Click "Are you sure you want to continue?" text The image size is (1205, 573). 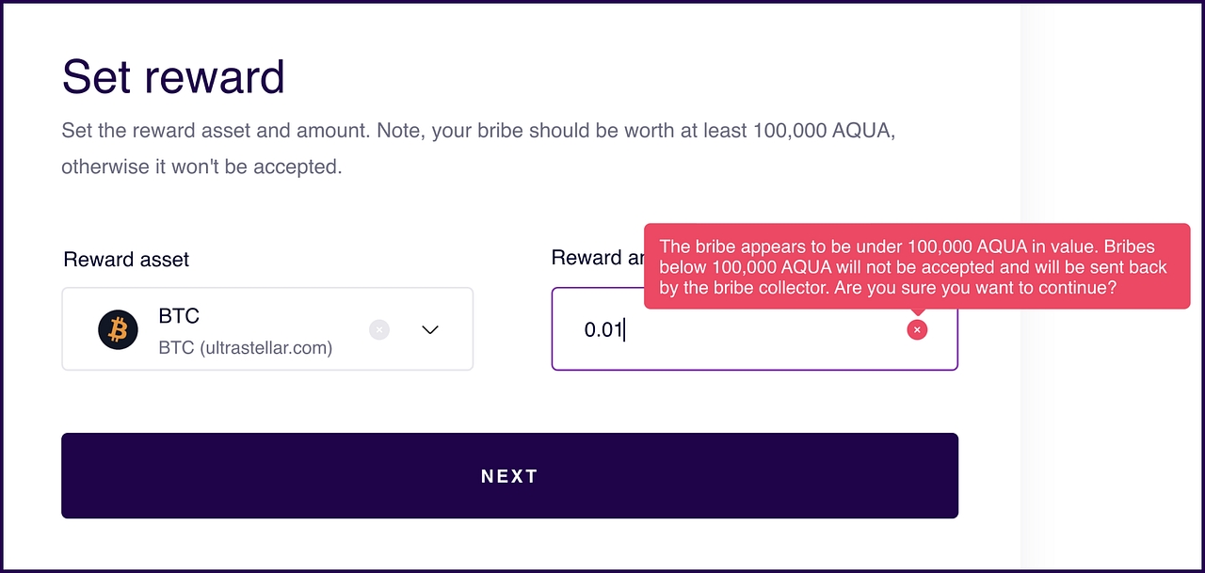coord(975,288)
